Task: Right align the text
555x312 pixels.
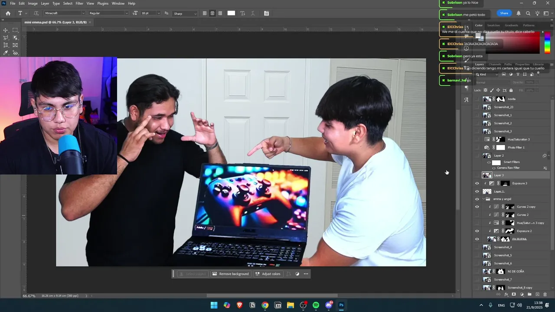Action: [220, 13]
